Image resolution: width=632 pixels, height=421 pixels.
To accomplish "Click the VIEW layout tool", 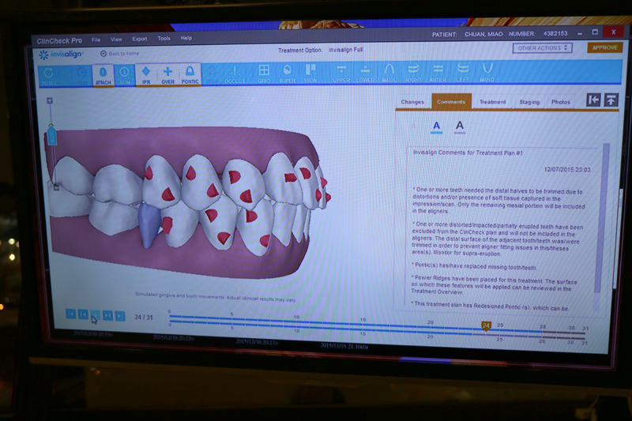I will coord(310,73).
